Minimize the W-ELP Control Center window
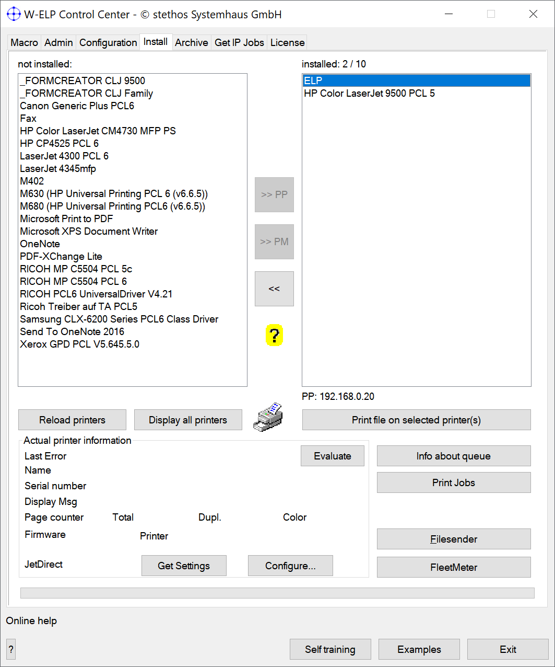Screen dimensions: 555x667 (x=449, y=14)
